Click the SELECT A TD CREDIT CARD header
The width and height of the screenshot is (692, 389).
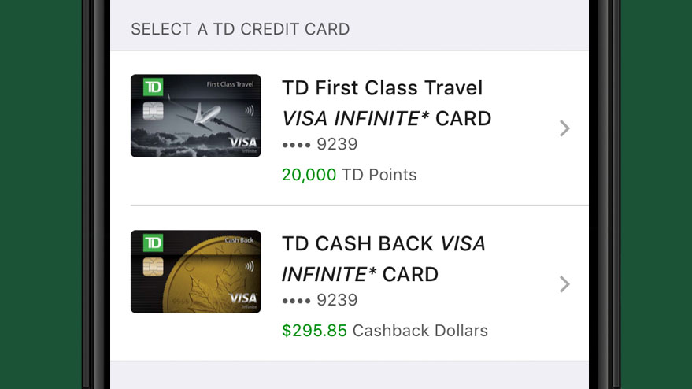[x=241, y=29]
